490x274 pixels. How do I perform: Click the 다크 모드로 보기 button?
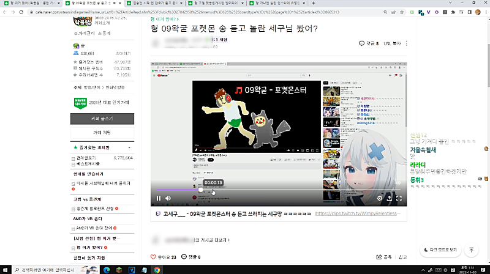(x=440, y=250)
